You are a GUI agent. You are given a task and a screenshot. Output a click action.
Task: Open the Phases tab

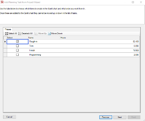pos(8,29)
